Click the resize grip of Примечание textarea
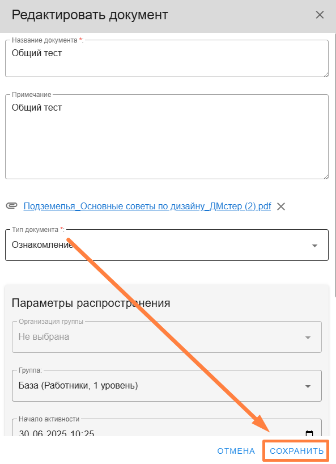The width and height of the screenshot is (336, 464). [326, 176]
